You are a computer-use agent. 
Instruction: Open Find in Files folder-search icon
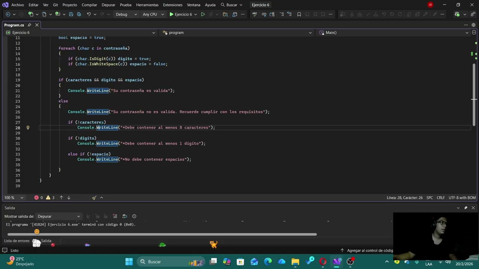225,14
